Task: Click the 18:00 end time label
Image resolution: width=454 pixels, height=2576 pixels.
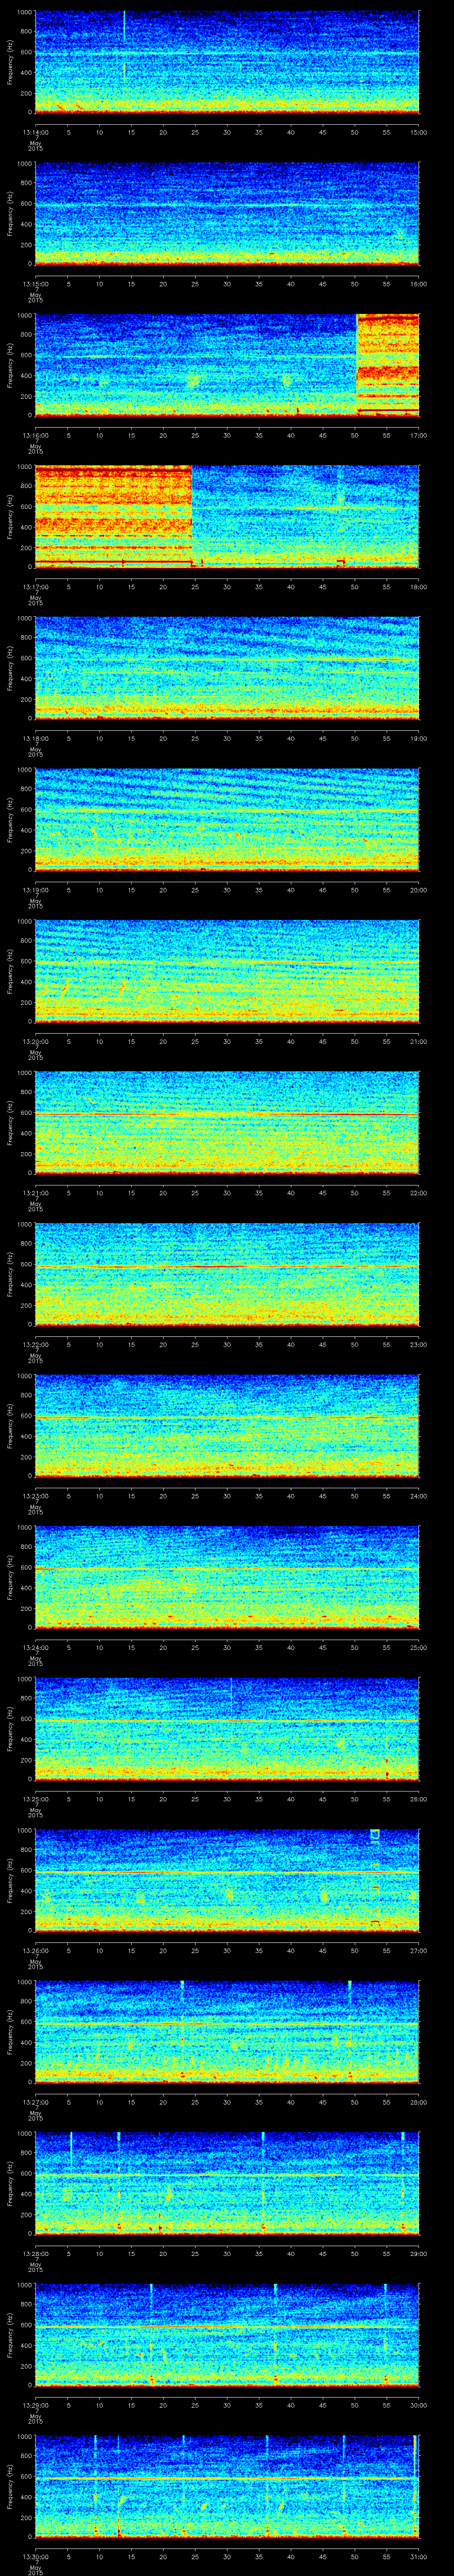Action: 418,587
